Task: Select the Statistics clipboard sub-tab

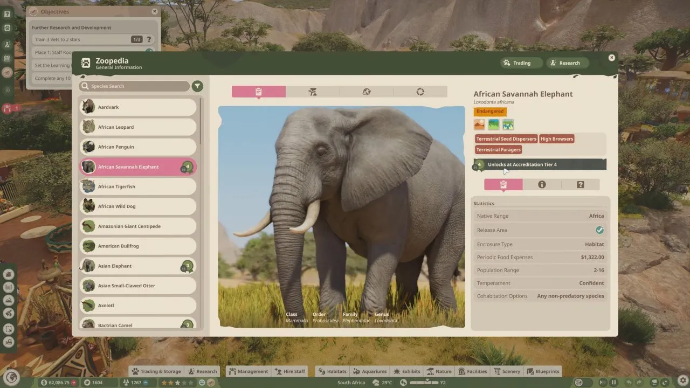Action: click(503, 184)
